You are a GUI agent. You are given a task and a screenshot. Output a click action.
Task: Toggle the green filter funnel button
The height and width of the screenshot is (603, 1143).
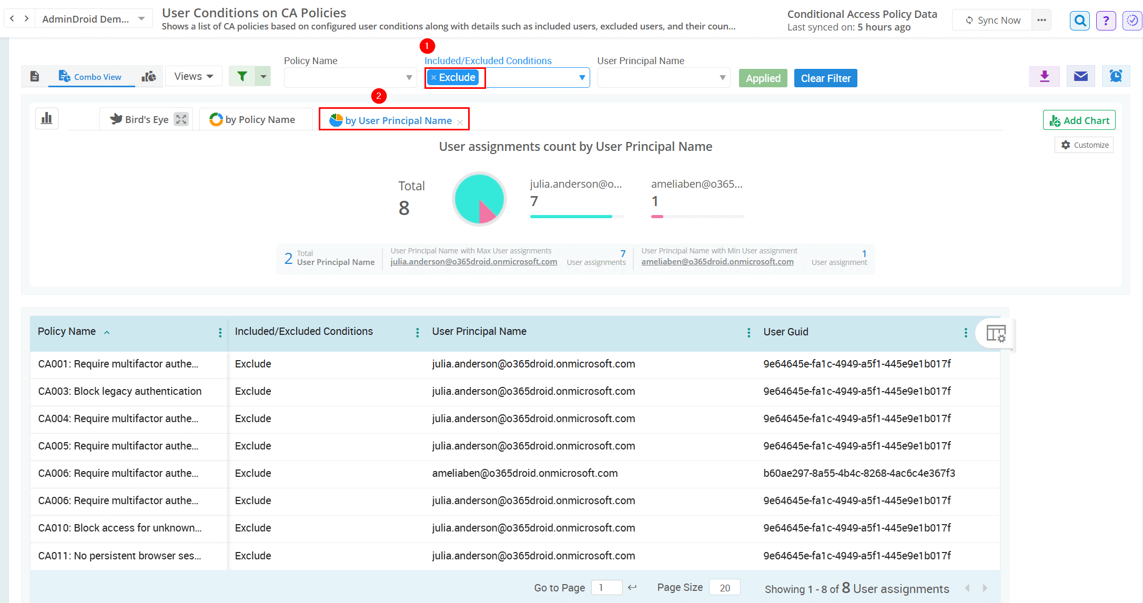coord(242,77)
